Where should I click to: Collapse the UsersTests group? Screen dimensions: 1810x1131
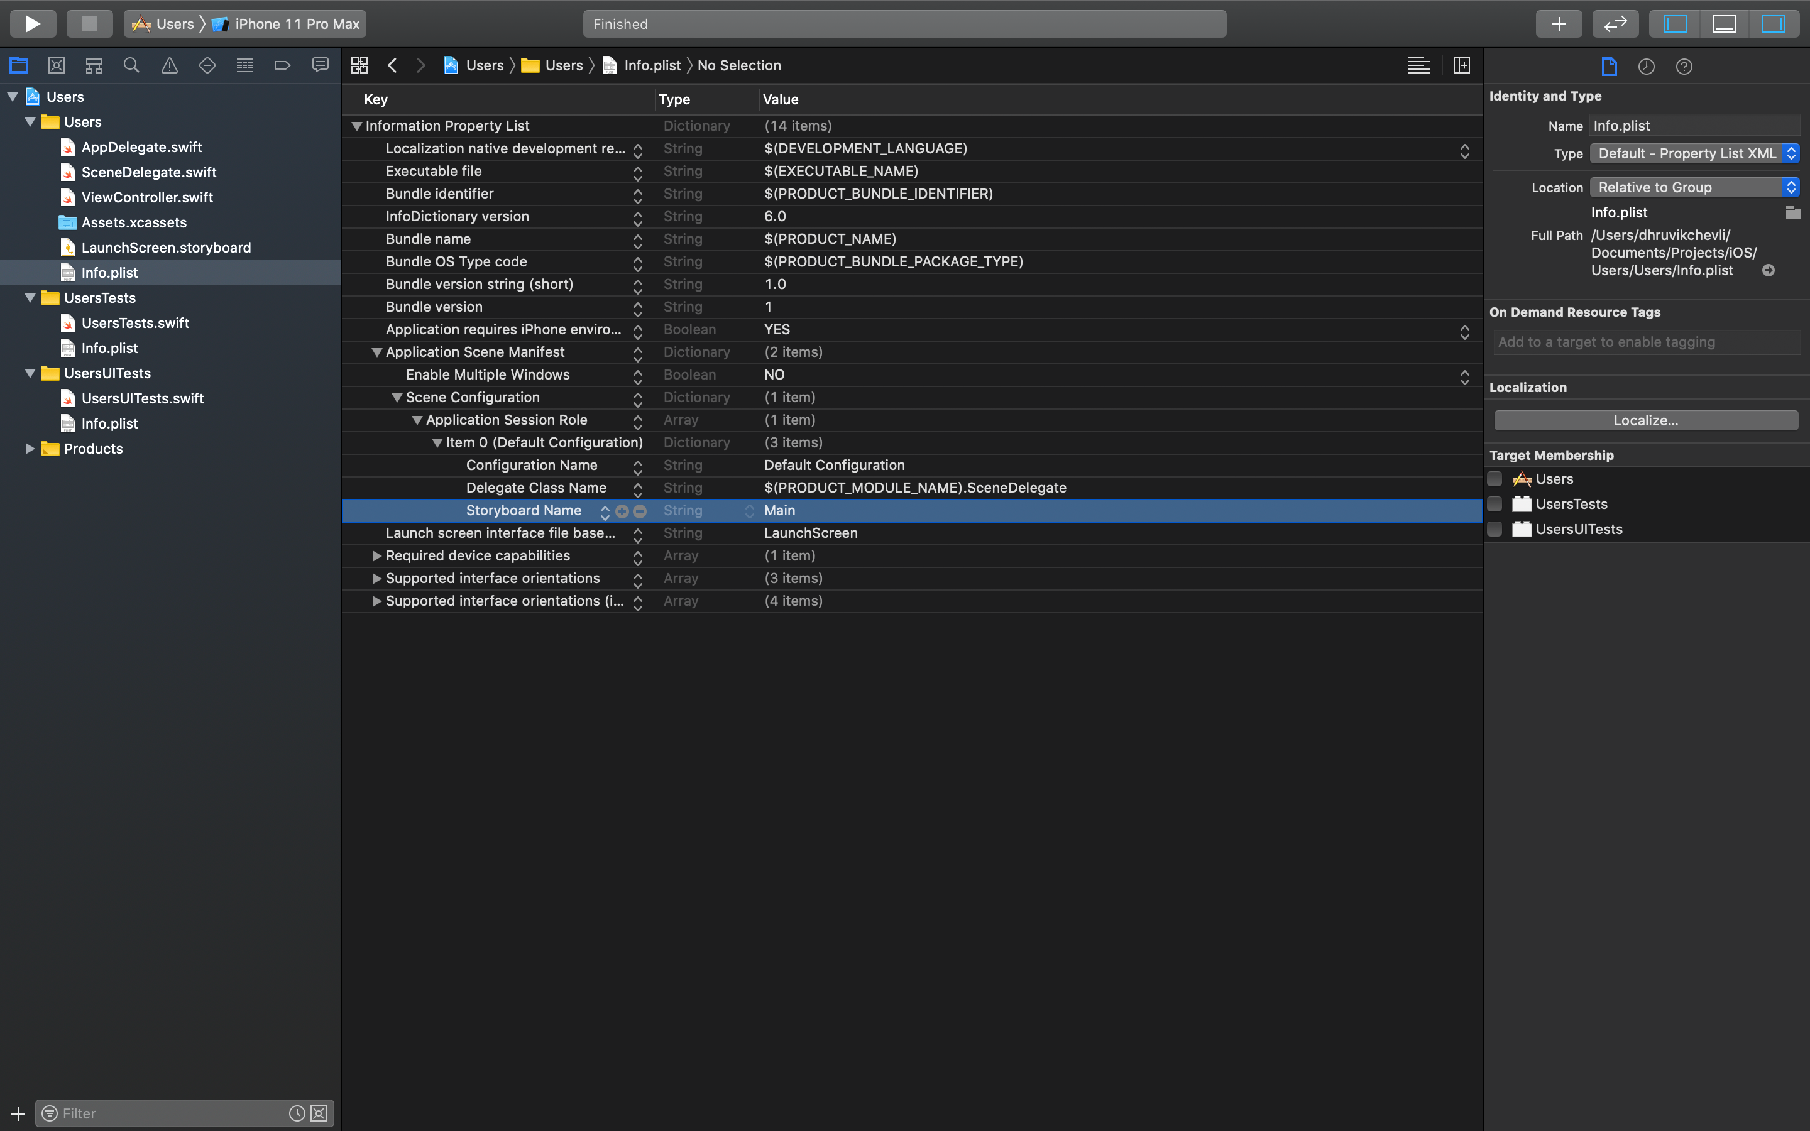(x=30, y=298)
